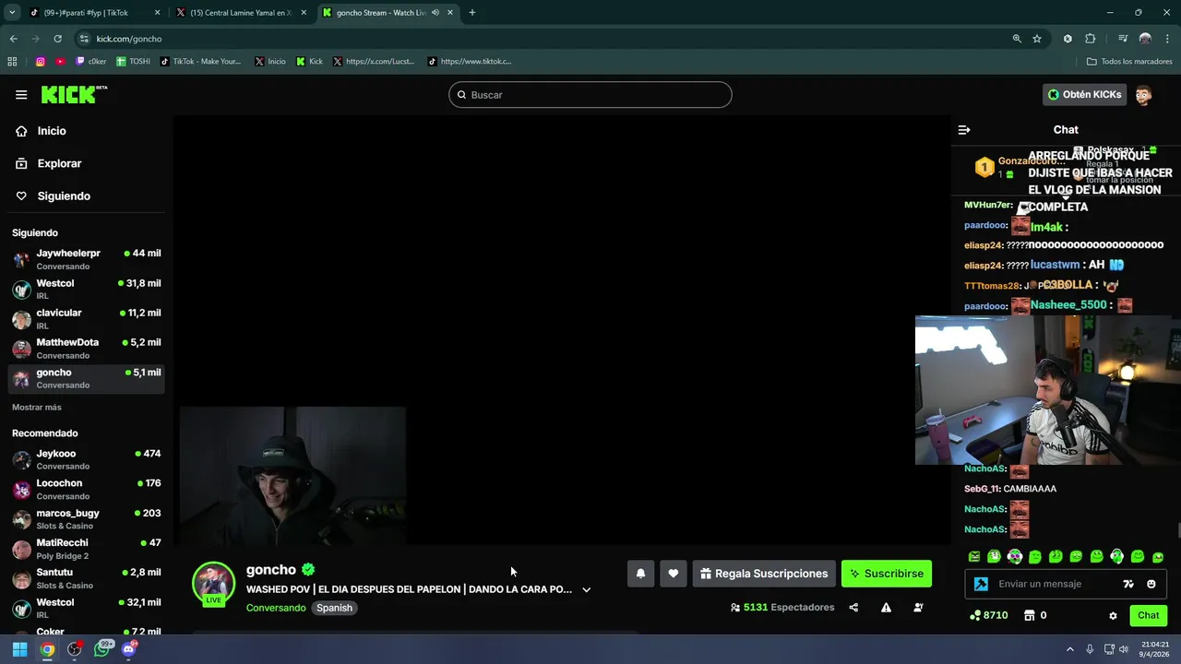Viewport: 1181px width, 664px height.
Task: Open Chrome extensions puzzle icon
Action: 1091,39
